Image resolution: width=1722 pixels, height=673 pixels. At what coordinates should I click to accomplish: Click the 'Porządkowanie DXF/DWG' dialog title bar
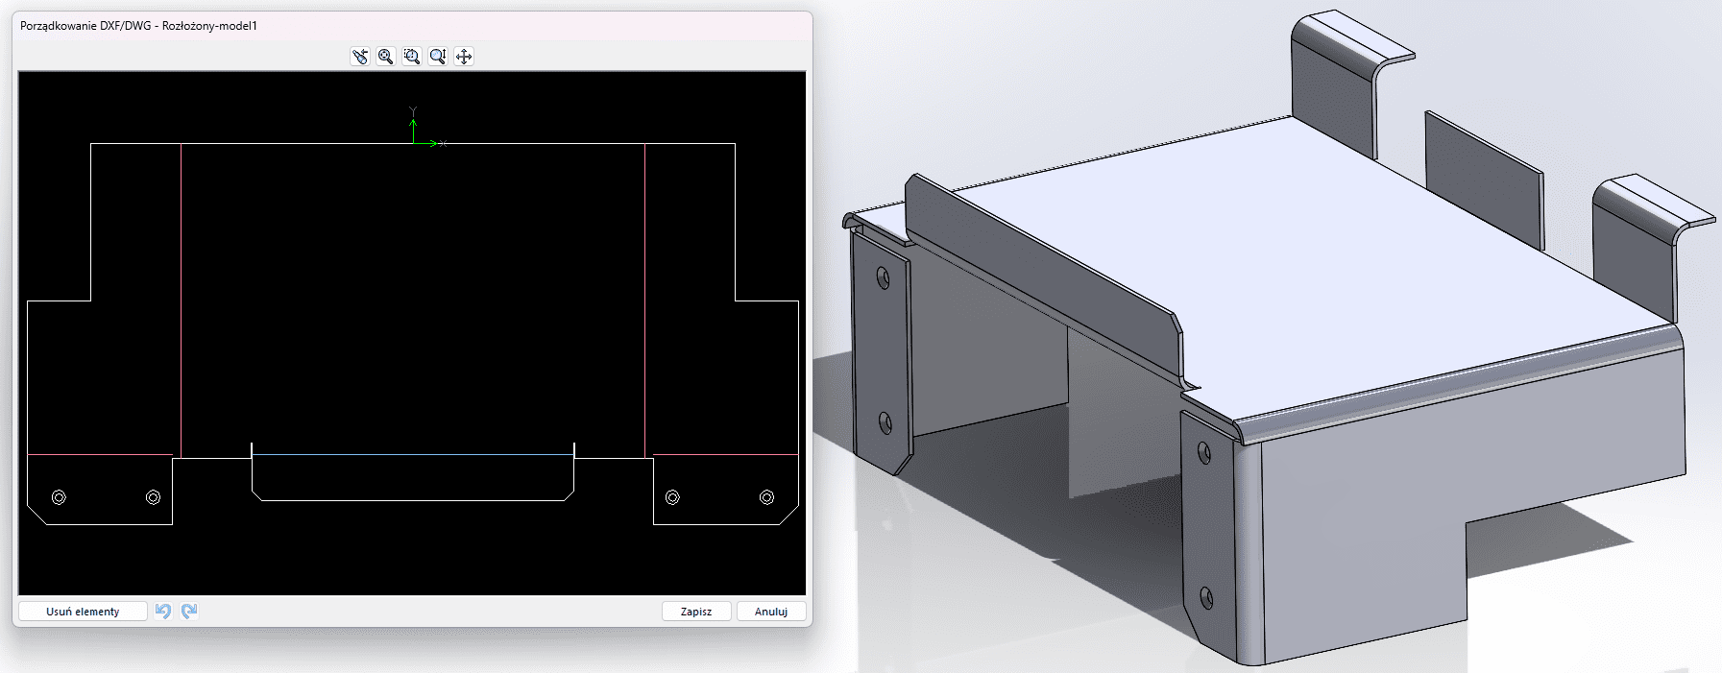pos(384,26)
